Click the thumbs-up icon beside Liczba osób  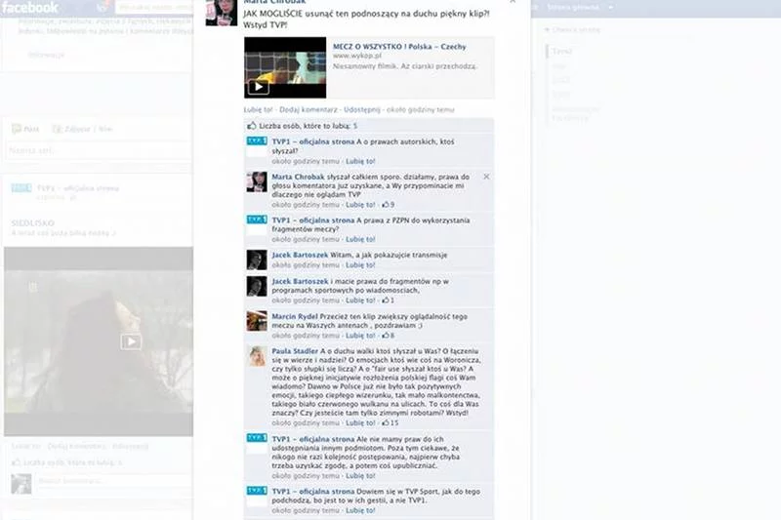point(252,126)
